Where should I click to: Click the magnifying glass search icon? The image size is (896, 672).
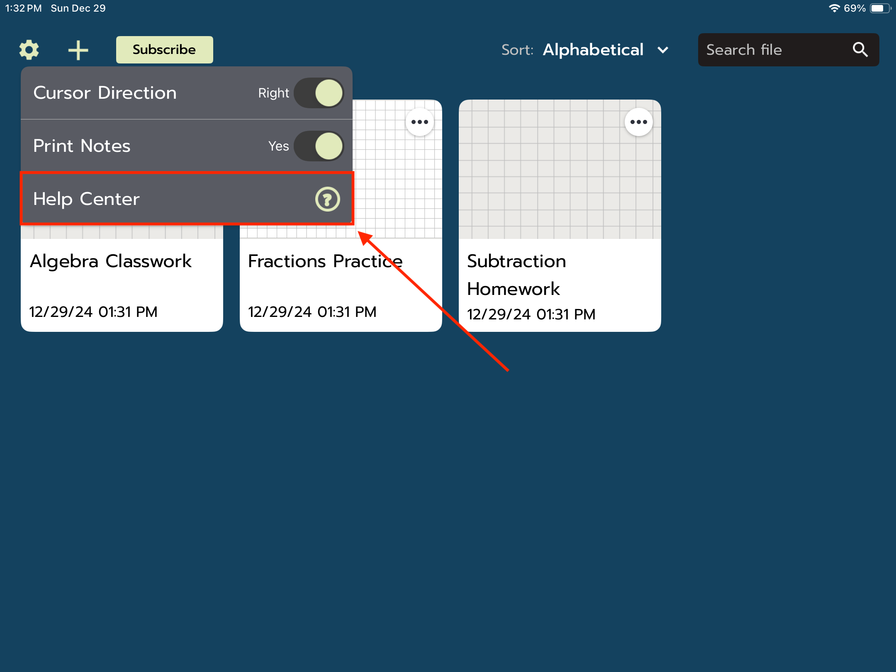pyautogui.click(x=860, y=50)
